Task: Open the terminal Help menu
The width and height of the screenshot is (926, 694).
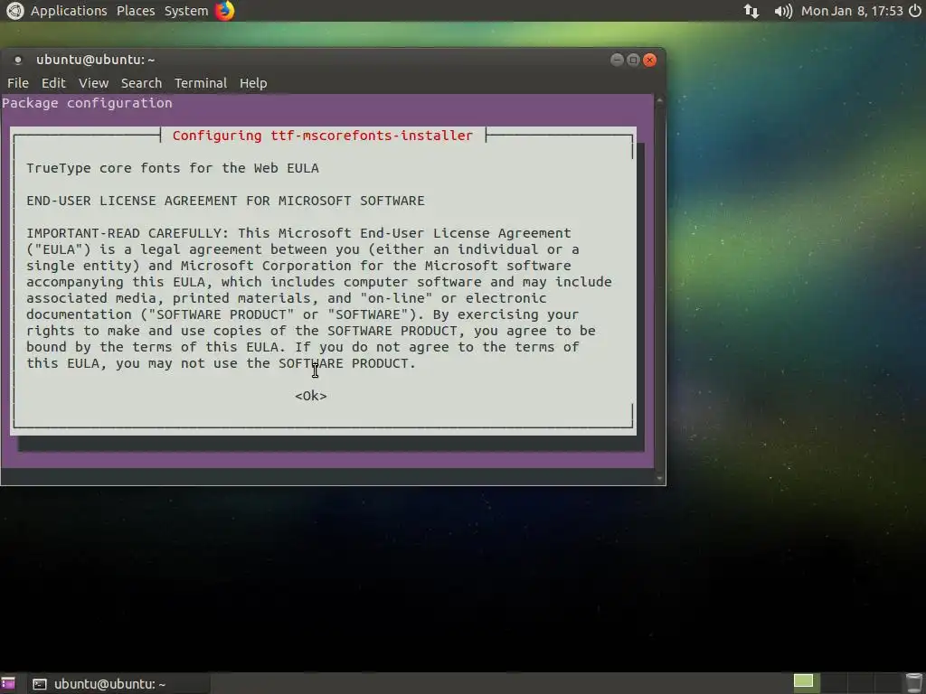Action: pyautogui.click(x=253, y=83)
